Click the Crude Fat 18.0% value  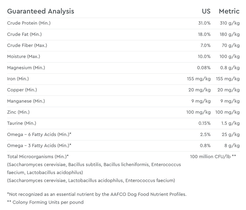[204, 34]
